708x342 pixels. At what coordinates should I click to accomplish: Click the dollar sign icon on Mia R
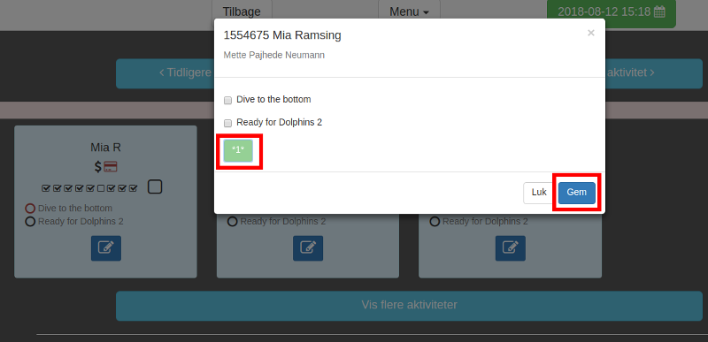pos(98,167)
